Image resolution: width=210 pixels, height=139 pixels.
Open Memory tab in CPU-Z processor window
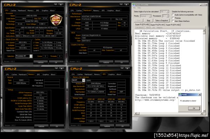point(30,10)
